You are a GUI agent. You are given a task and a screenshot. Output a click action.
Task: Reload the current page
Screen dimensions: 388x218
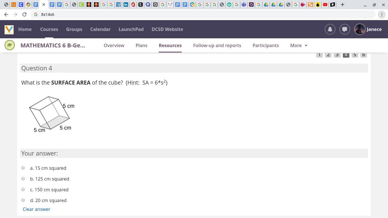pos(24,14)
